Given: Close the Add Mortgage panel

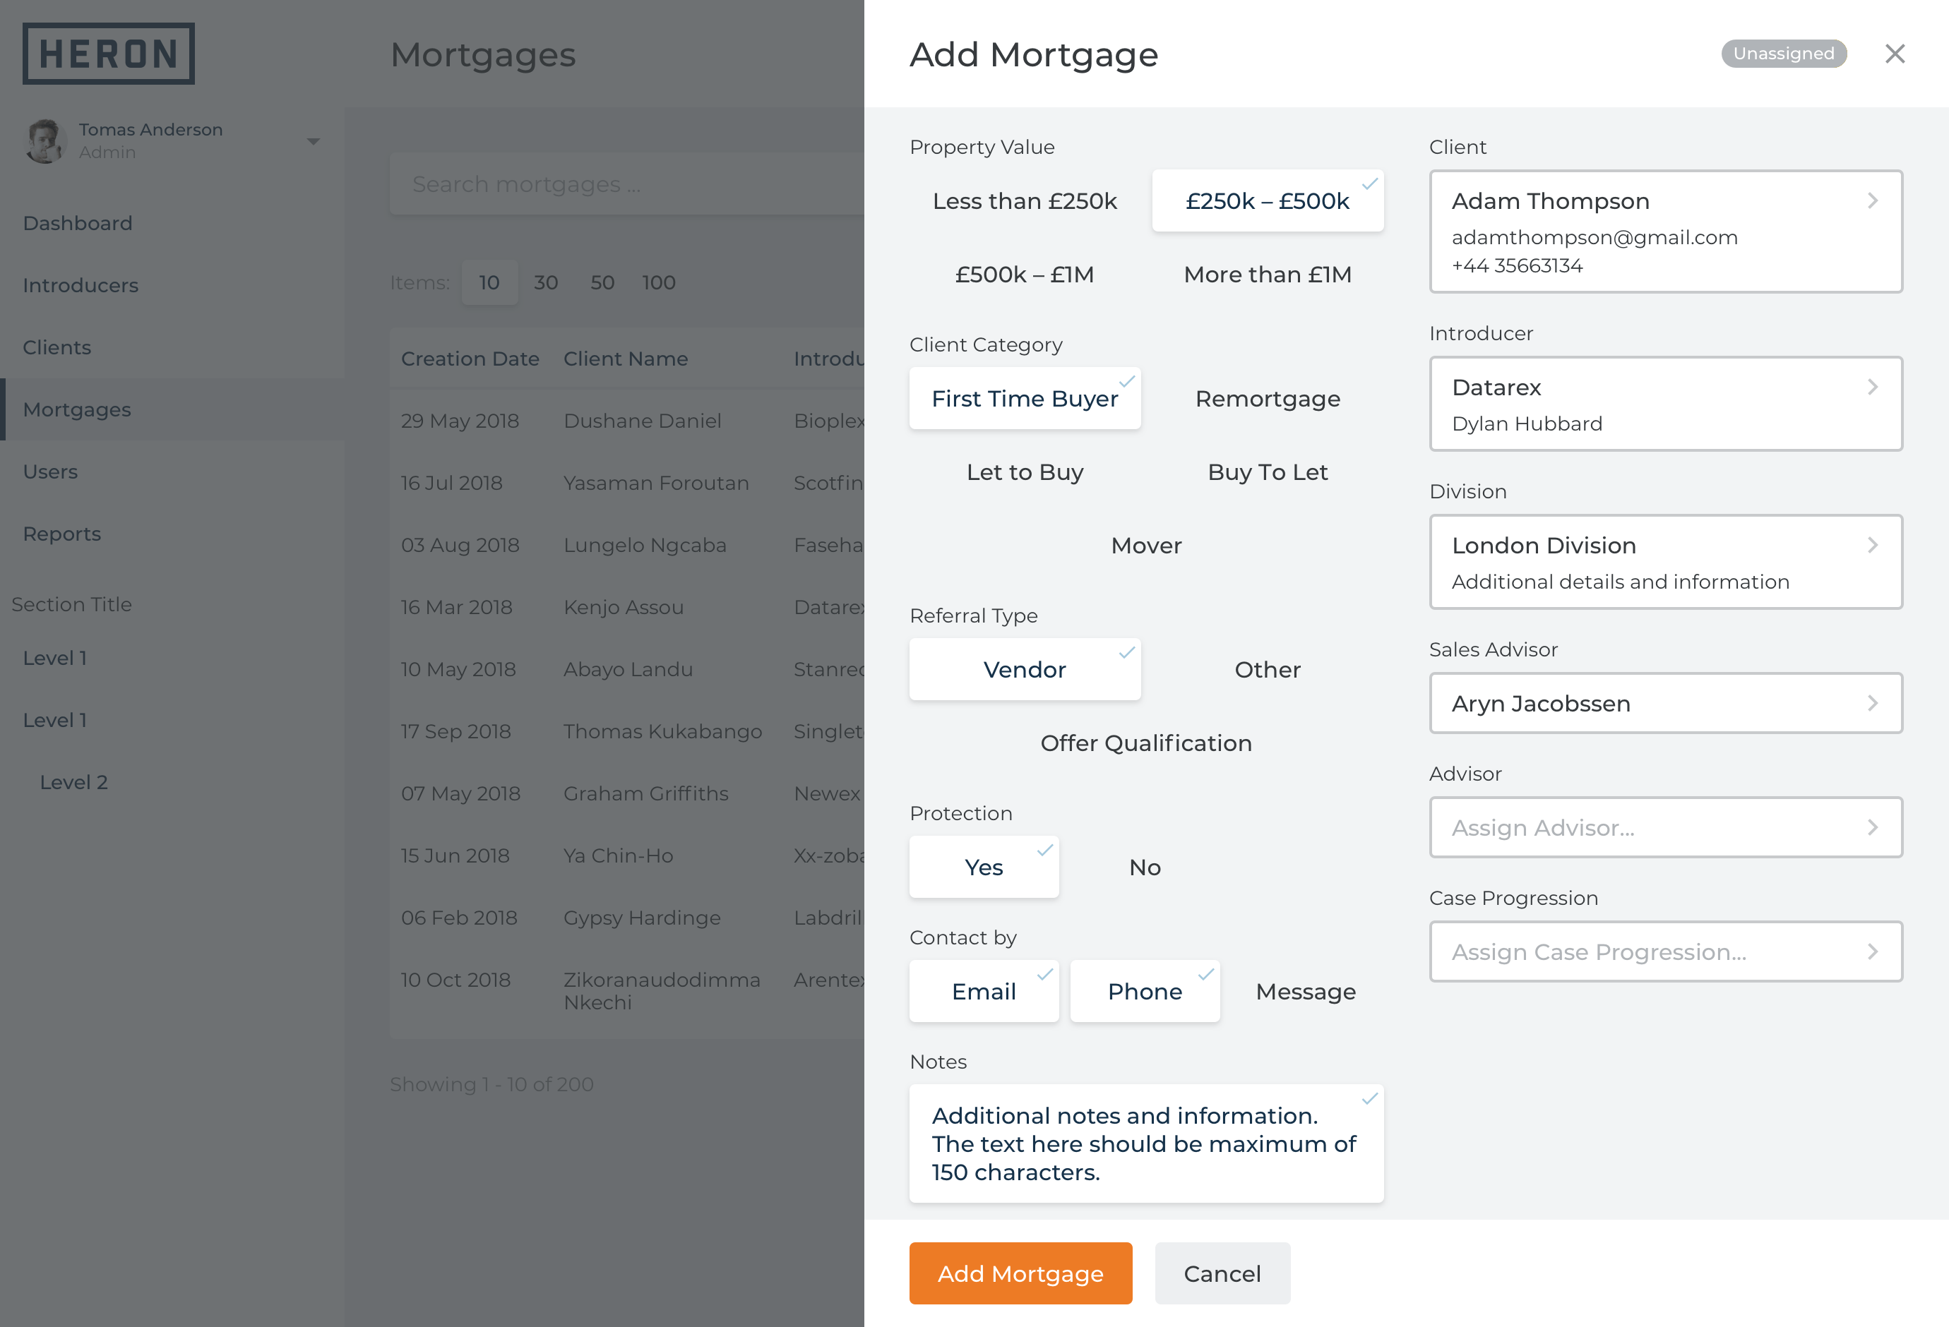Looking at the screenshot, I should click(1895, 54).
